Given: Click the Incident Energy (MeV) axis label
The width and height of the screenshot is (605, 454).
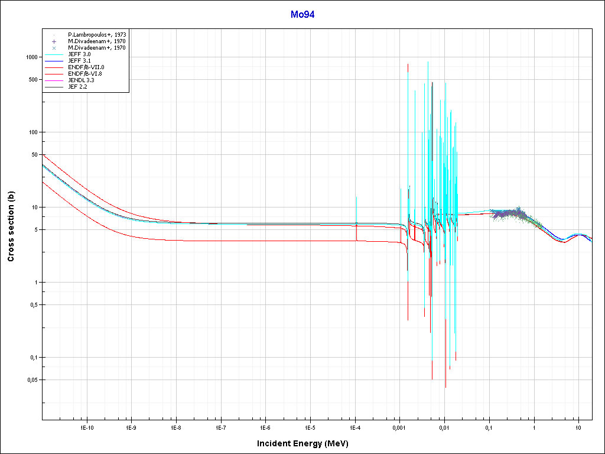Looking at the screenshot, I should pyautogui.click(x=307, y=443).
